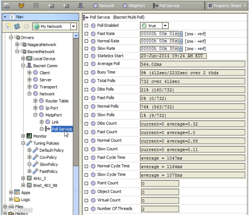This screenshot has height=215, width=249.
Task: Click the Nav tree scroll up arrow
Action: (76, 35)
